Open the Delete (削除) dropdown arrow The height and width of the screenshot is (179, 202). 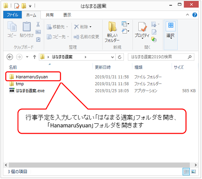point(90,27)
